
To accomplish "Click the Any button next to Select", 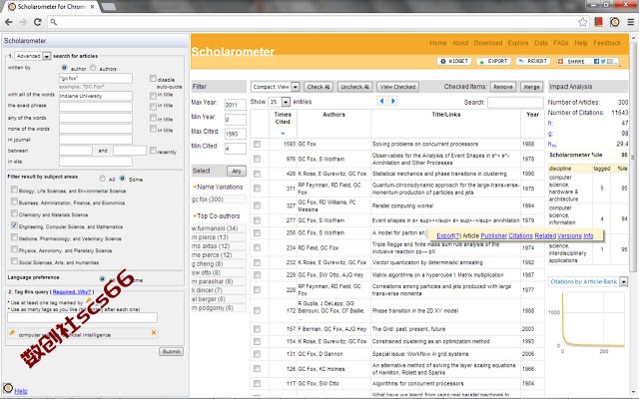I will tap(237, 171).
